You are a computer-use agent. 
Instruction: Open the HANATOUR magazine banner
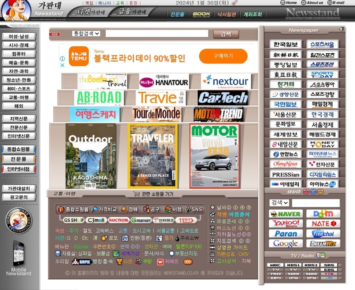coord(164,81)
